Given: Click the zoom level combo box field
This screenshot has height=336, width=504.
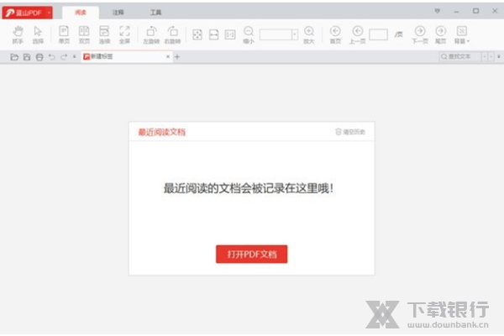Looking at the screenshot, I should [x=279, y=34].
